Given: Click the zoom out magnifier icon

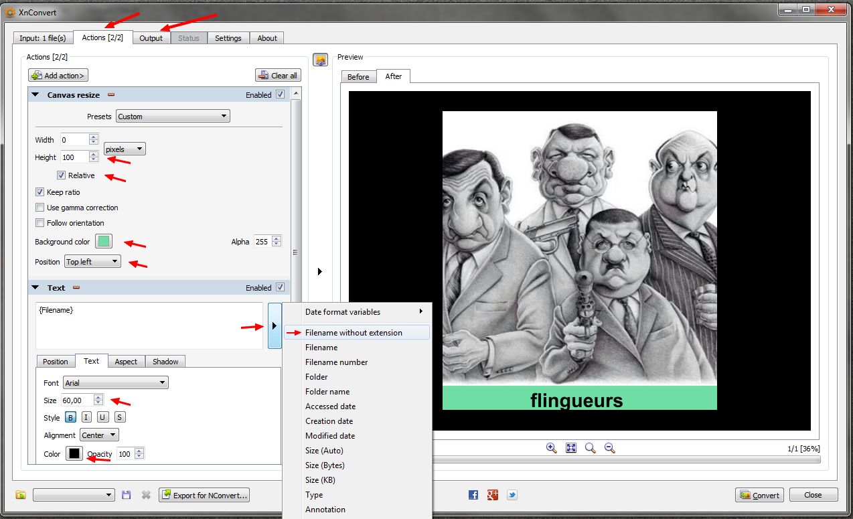Looking at the screenshot, I should click(609, 448).
